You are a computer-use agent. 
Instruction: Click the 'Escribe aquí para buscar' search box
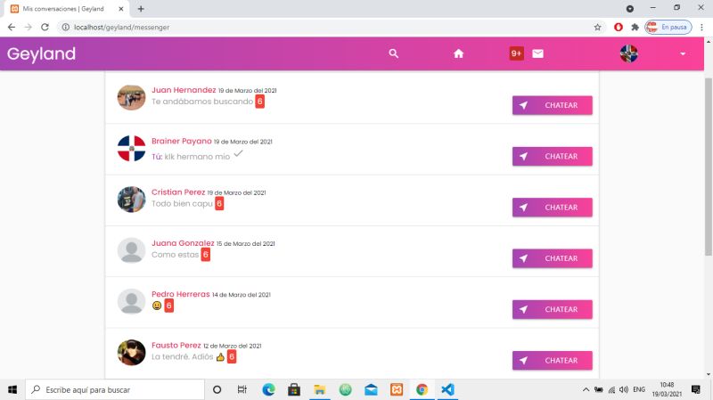[x=115, y=389]
